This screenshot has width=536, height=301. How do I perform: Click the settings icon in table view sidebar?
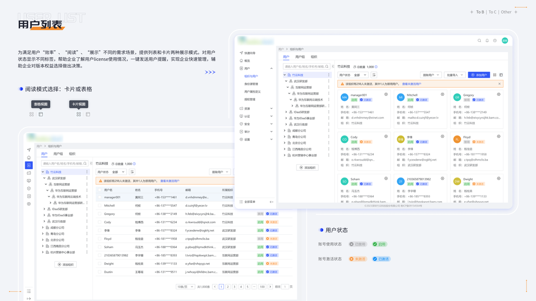click(29, 204)
